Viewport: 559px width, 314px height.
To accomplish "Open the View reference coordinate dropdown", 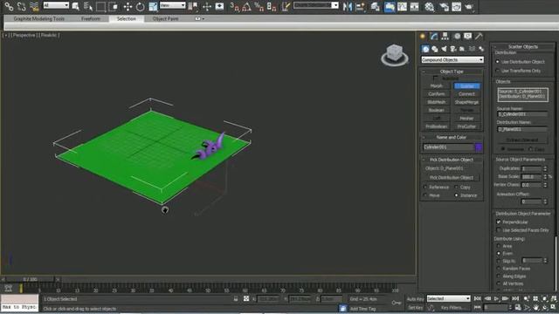I will pos(173,5).
